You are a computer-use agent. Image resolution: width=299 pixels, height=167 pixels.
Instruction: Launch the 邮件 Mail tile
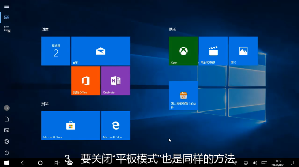click(101, 51)
